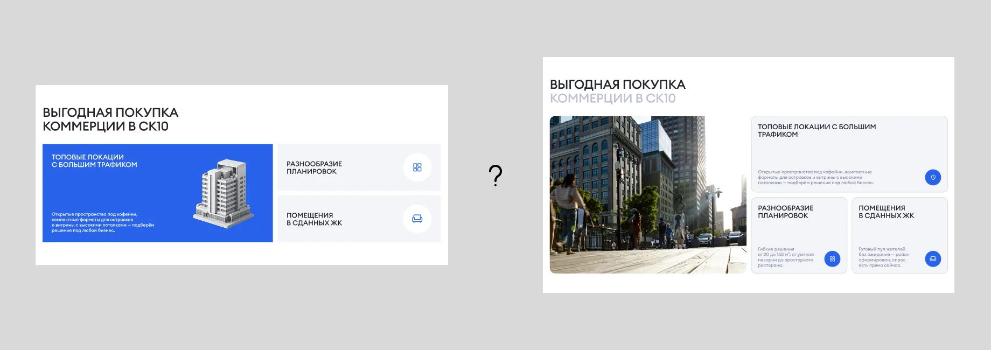Click the sofa icon in the white circle
The height and width of the screenshot is (350, 991).
tap(417, 219)
